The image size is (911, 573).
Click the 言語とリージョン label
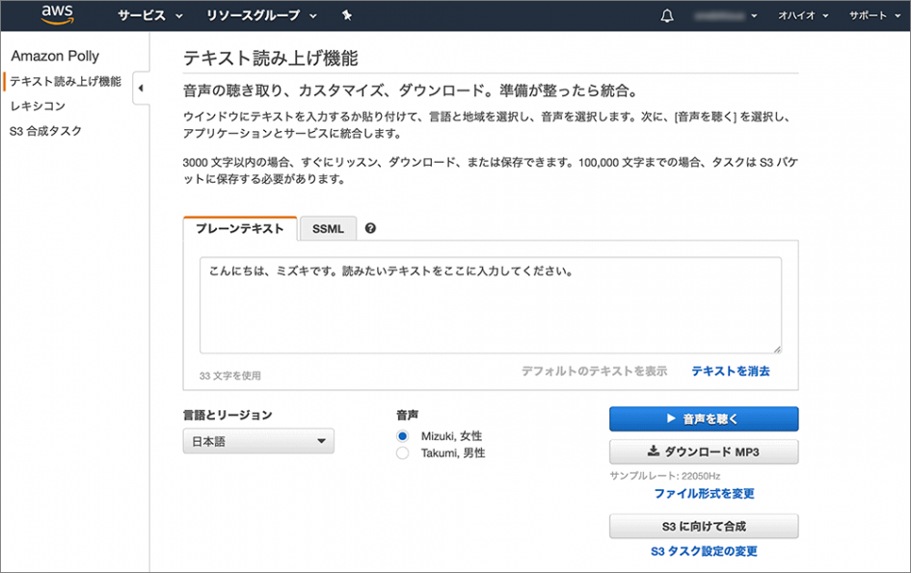tap(228, 414)
